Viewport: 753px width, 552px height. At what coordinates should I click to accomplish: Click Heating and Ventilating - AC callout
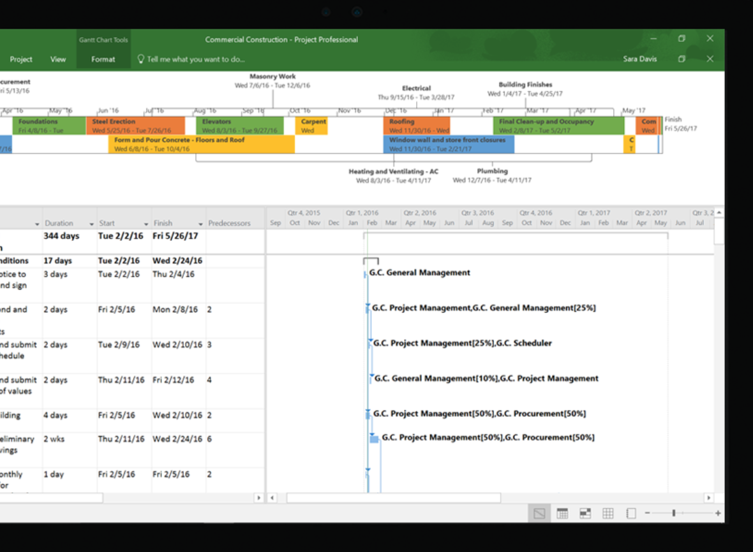pyautogui.click(x=393, y=175)
